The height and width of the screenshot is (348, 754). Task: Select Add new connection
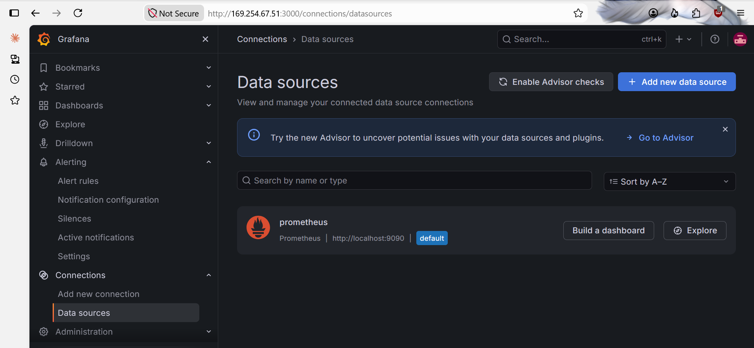(x=99, y=294)
